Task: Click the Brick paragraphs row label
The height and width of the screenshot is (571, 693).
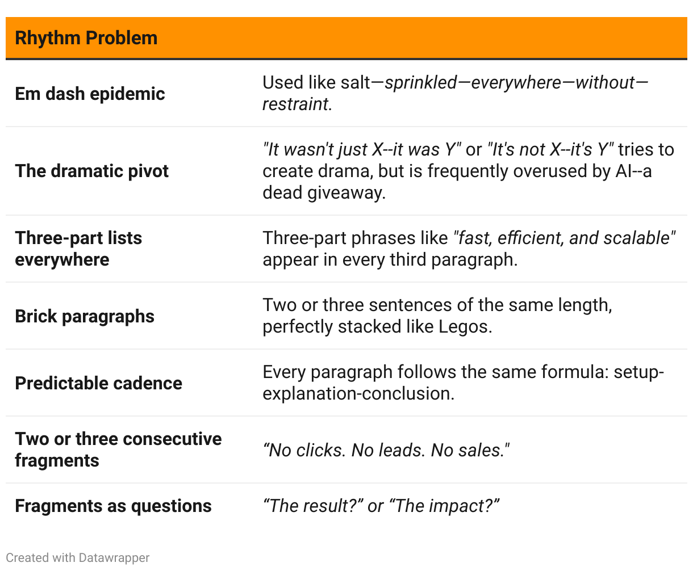Action: (x=85, y=316)
